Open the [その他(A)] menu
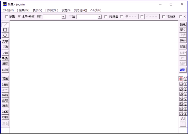Viewport: 188px width, 134px height. coord(80,10)
